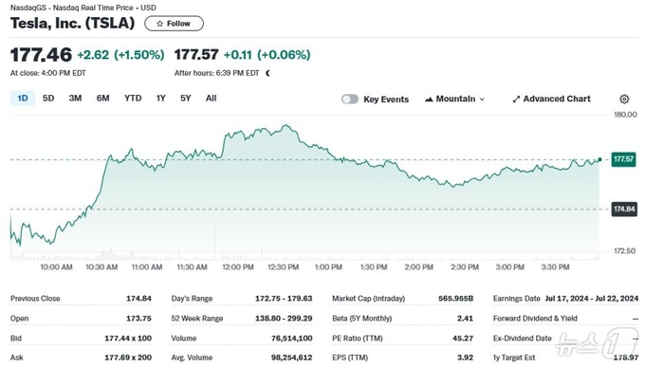Switch chart to YTD range
This screenshot has height=367, width=645.
tap(133, 99)
